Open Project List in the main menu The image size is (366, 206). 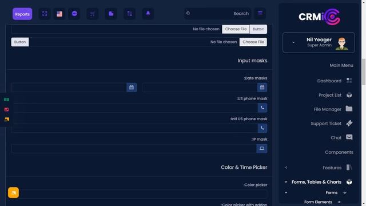(x=330, y=95)
